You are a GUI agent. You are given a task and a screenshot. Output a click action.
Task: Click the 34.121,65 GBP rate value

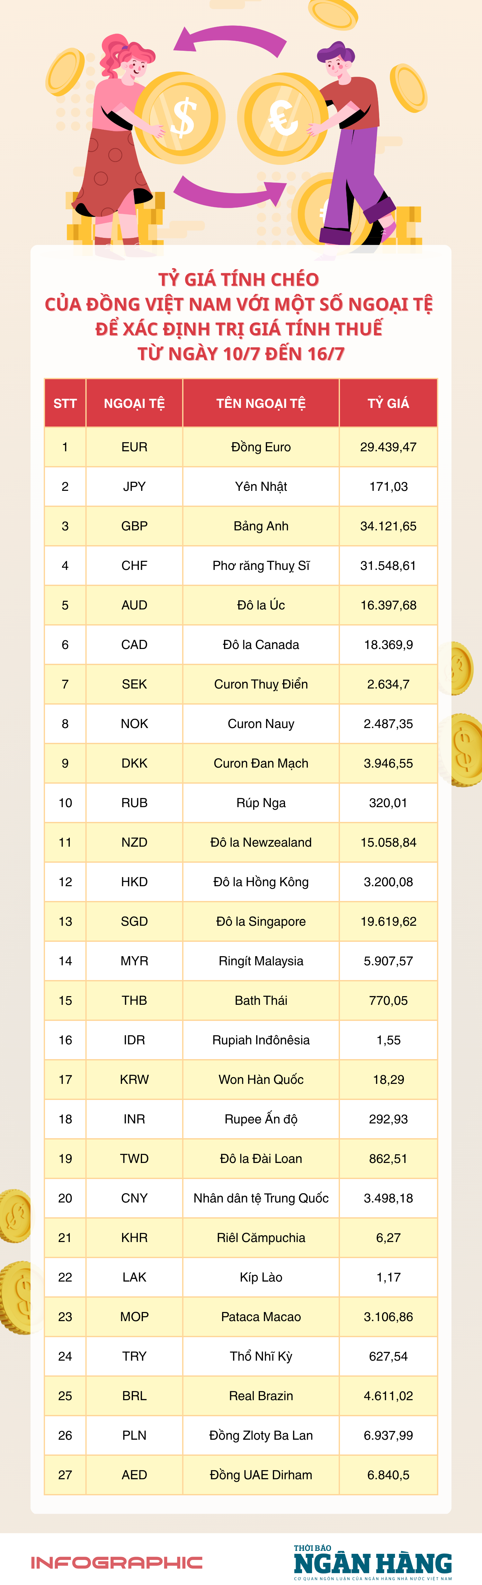pyautogui.click(x=388, y=526)
